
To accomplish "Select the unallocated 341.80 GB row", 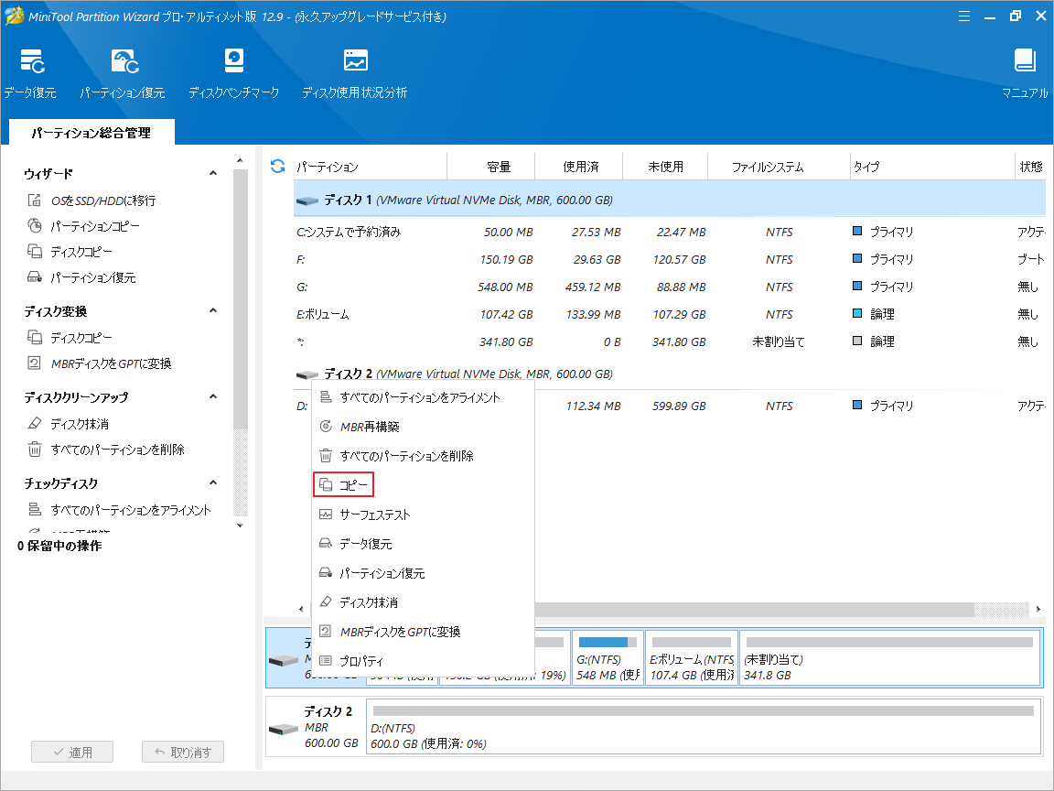I will click(x=670, y=341).
